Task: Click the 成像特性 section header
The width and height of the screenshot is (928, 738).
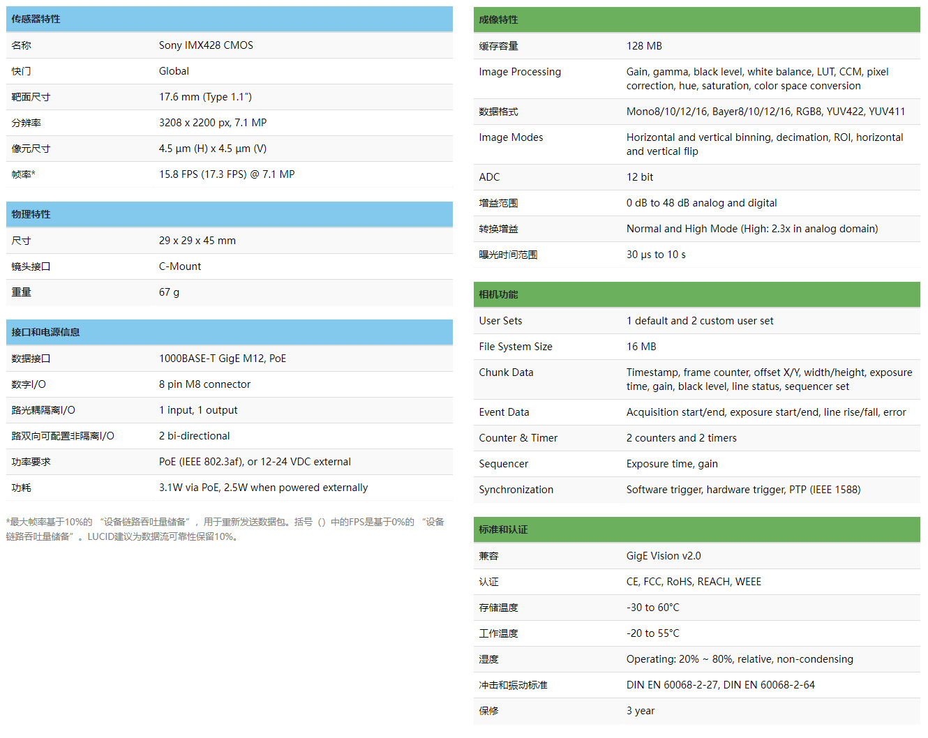Action: click(x=499, y=20)
